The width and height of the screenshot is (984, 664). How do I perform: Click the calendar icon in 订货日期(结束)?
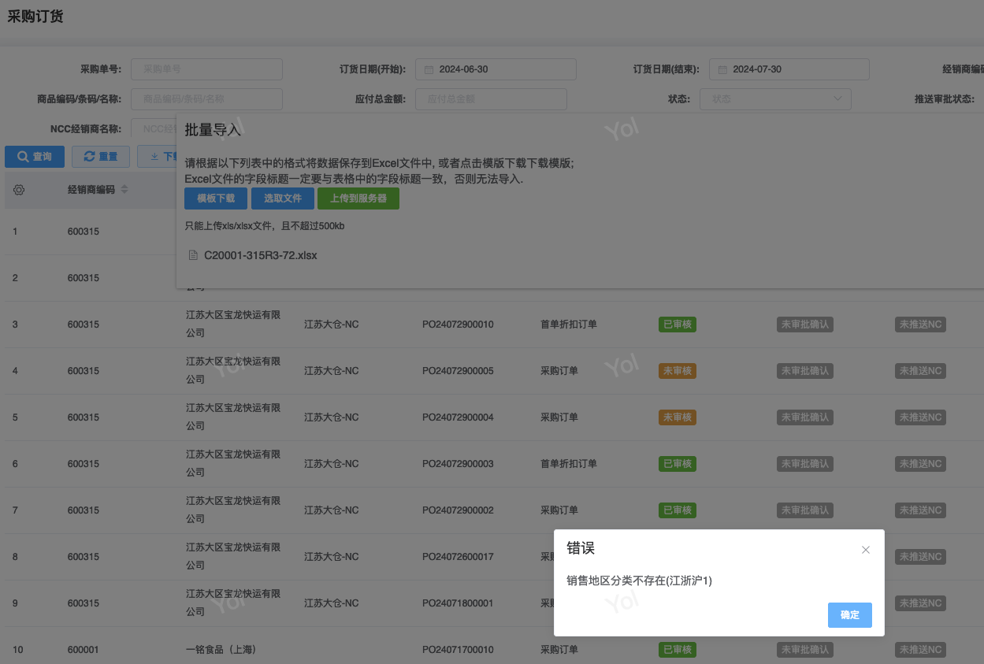722,69
